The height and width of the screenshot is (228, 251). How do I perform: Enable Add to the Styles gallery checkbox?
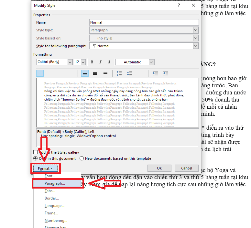pos(36,152)
